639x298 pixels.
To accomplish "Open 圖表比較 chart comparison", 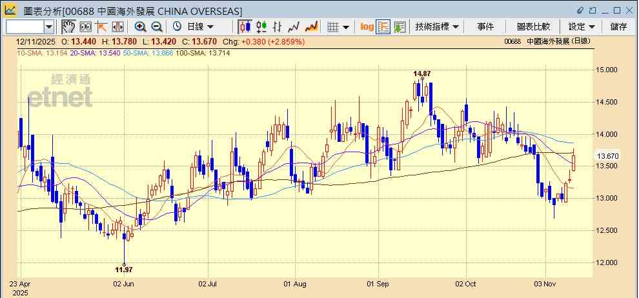I will 533,27.
